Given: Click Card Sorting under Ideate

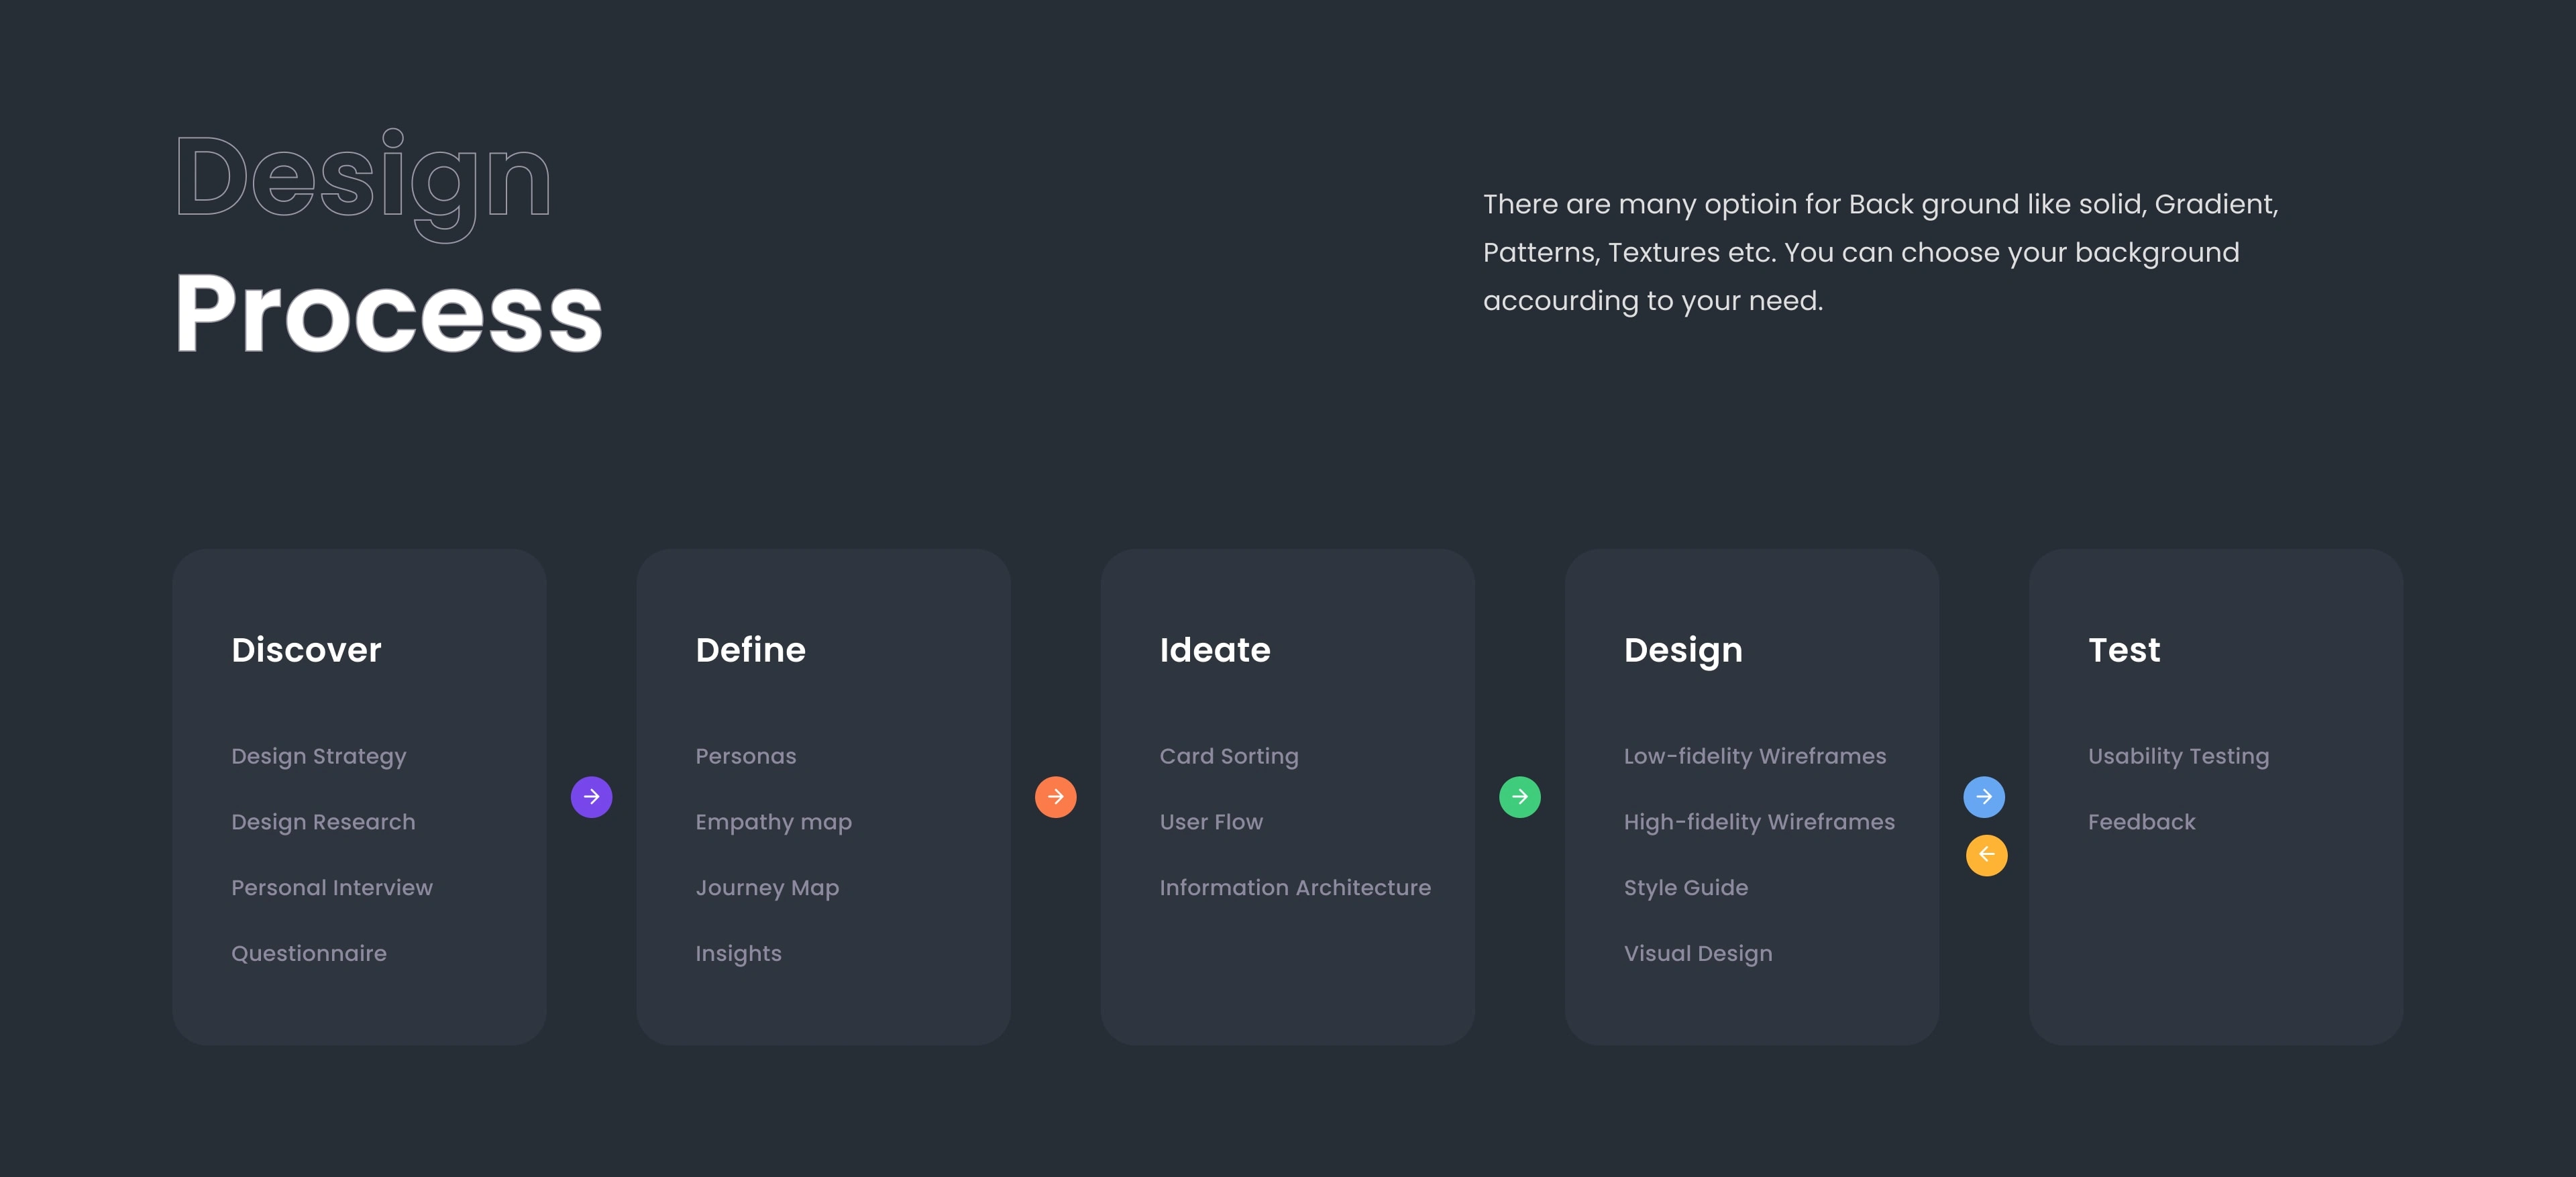Looking at the screenshot, I should pos(1228,756).
